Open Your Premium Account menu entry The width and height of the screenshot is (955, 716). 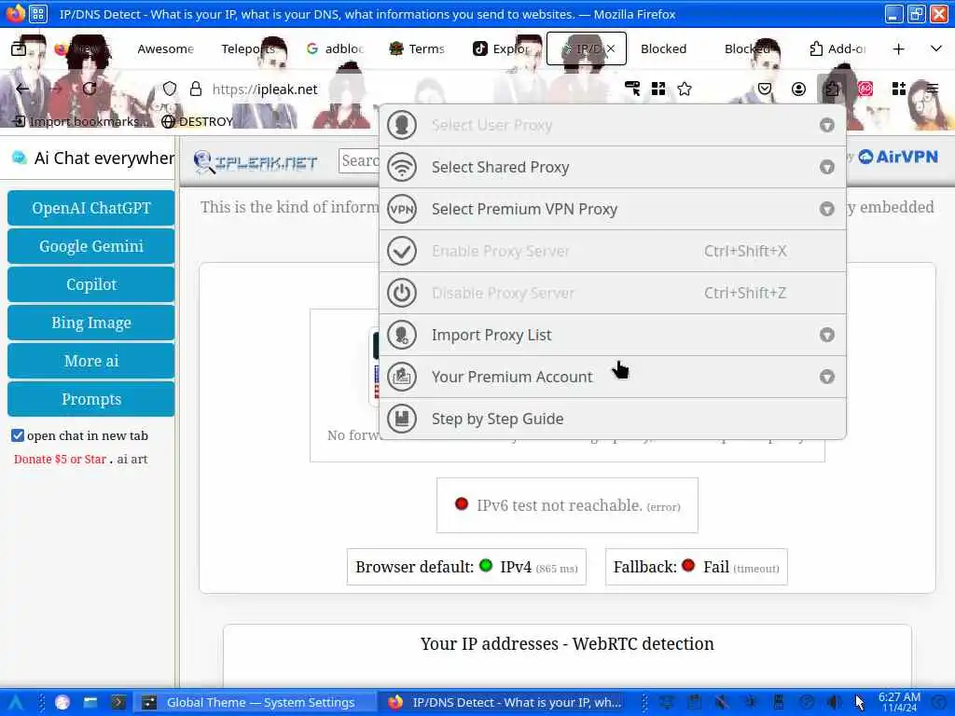click(613, 377)
